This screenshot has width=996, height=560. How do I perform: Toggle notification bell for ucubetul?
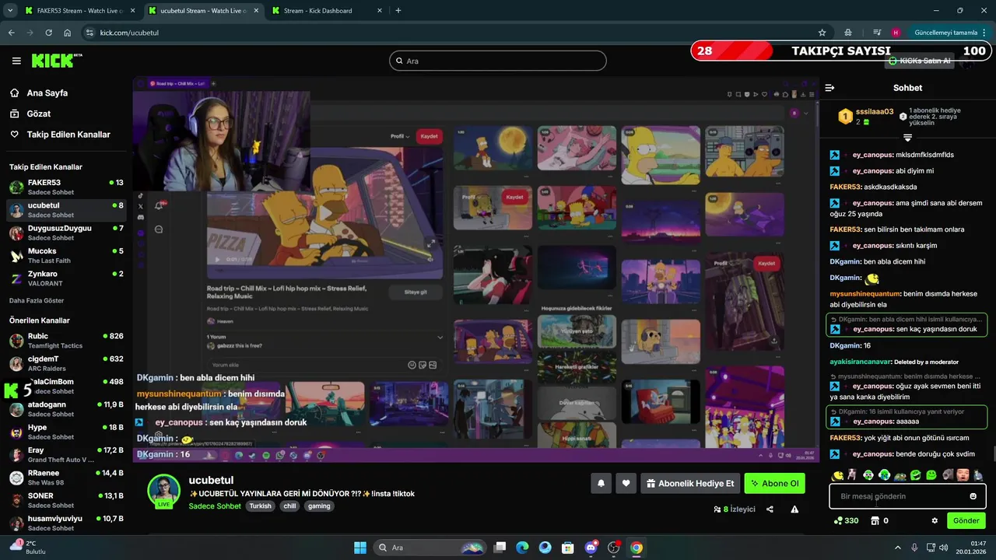601,483
